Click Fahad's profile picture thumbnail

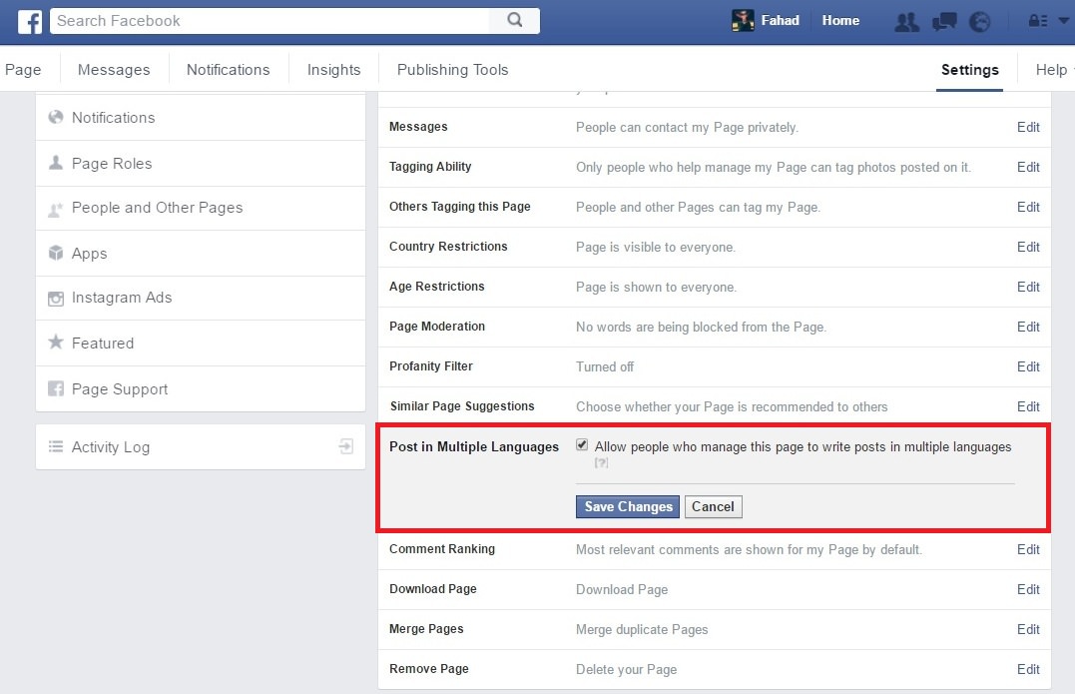pyautogui.click(x=743, y=21)
